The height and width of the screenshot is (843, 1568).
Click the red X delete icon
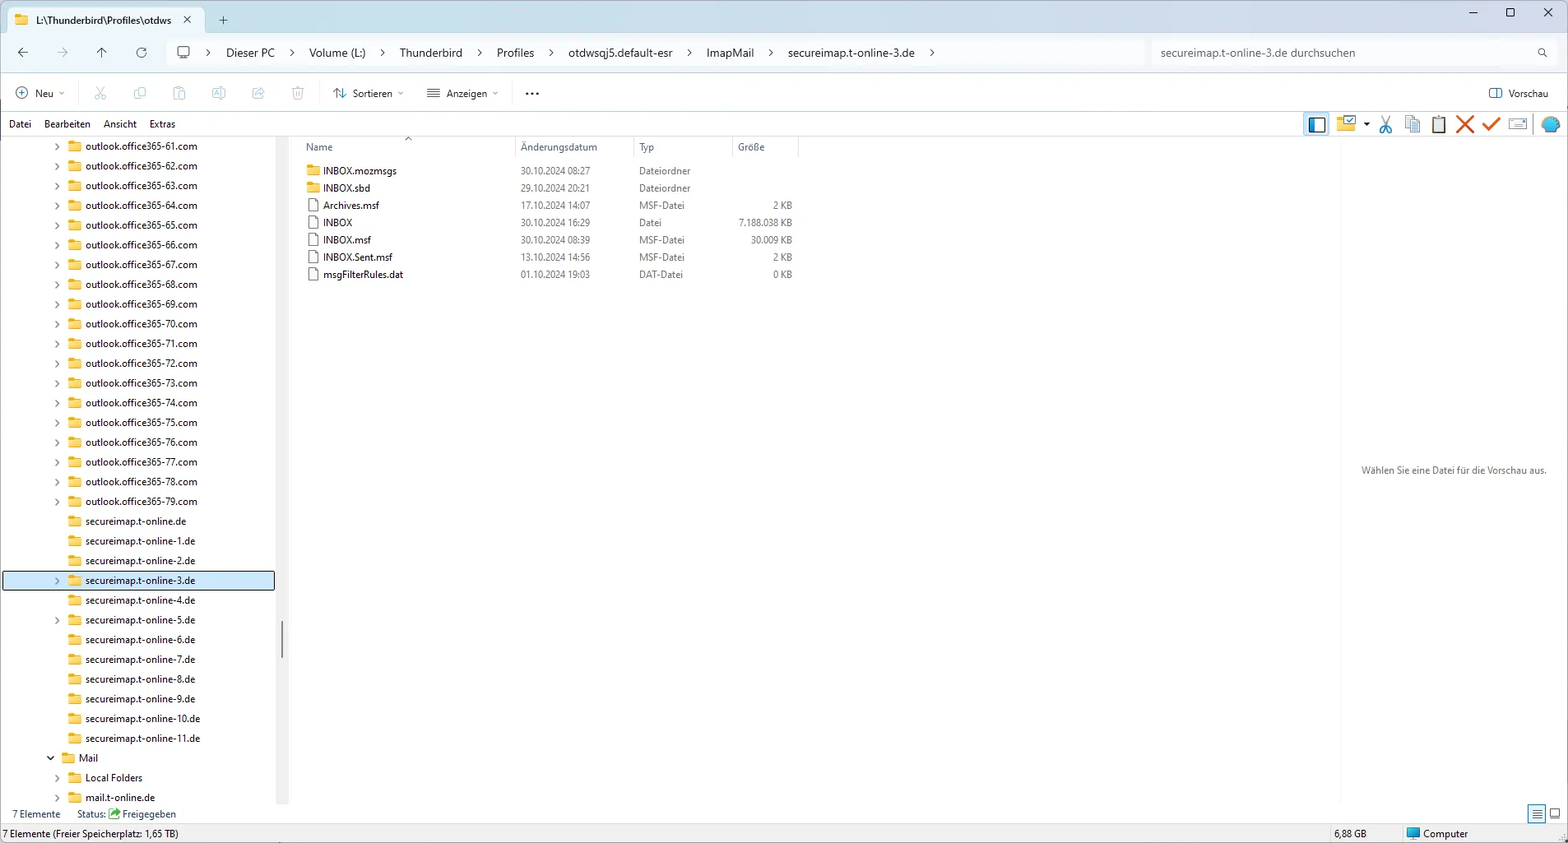(x=1464, y=124)
